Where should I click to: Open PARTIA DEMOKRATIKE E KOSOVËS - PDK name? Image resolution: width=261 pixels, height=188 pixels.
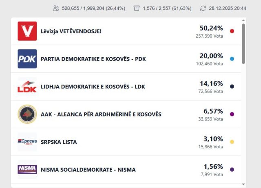point(93,59)
